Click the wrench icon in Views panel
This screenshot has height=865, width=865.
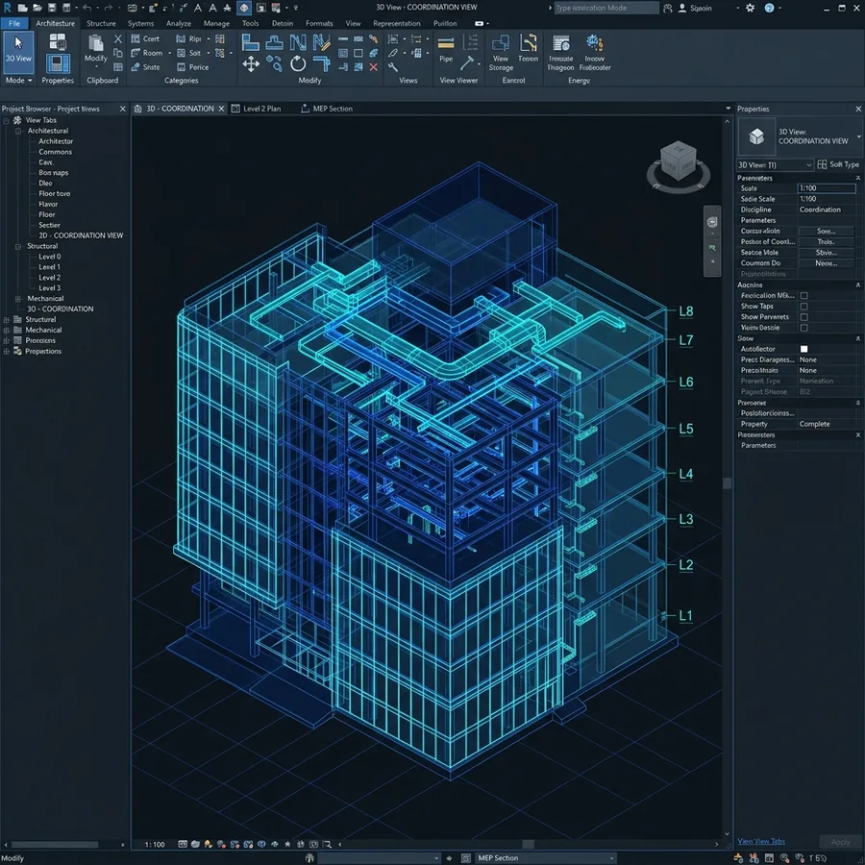click(x=393, y=67)
